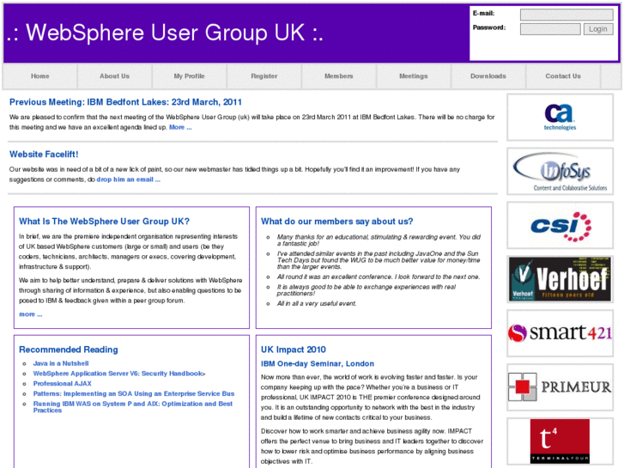624x468 pixels.
Task: Click the E-mail label in login box
Action: pos(483,13)
